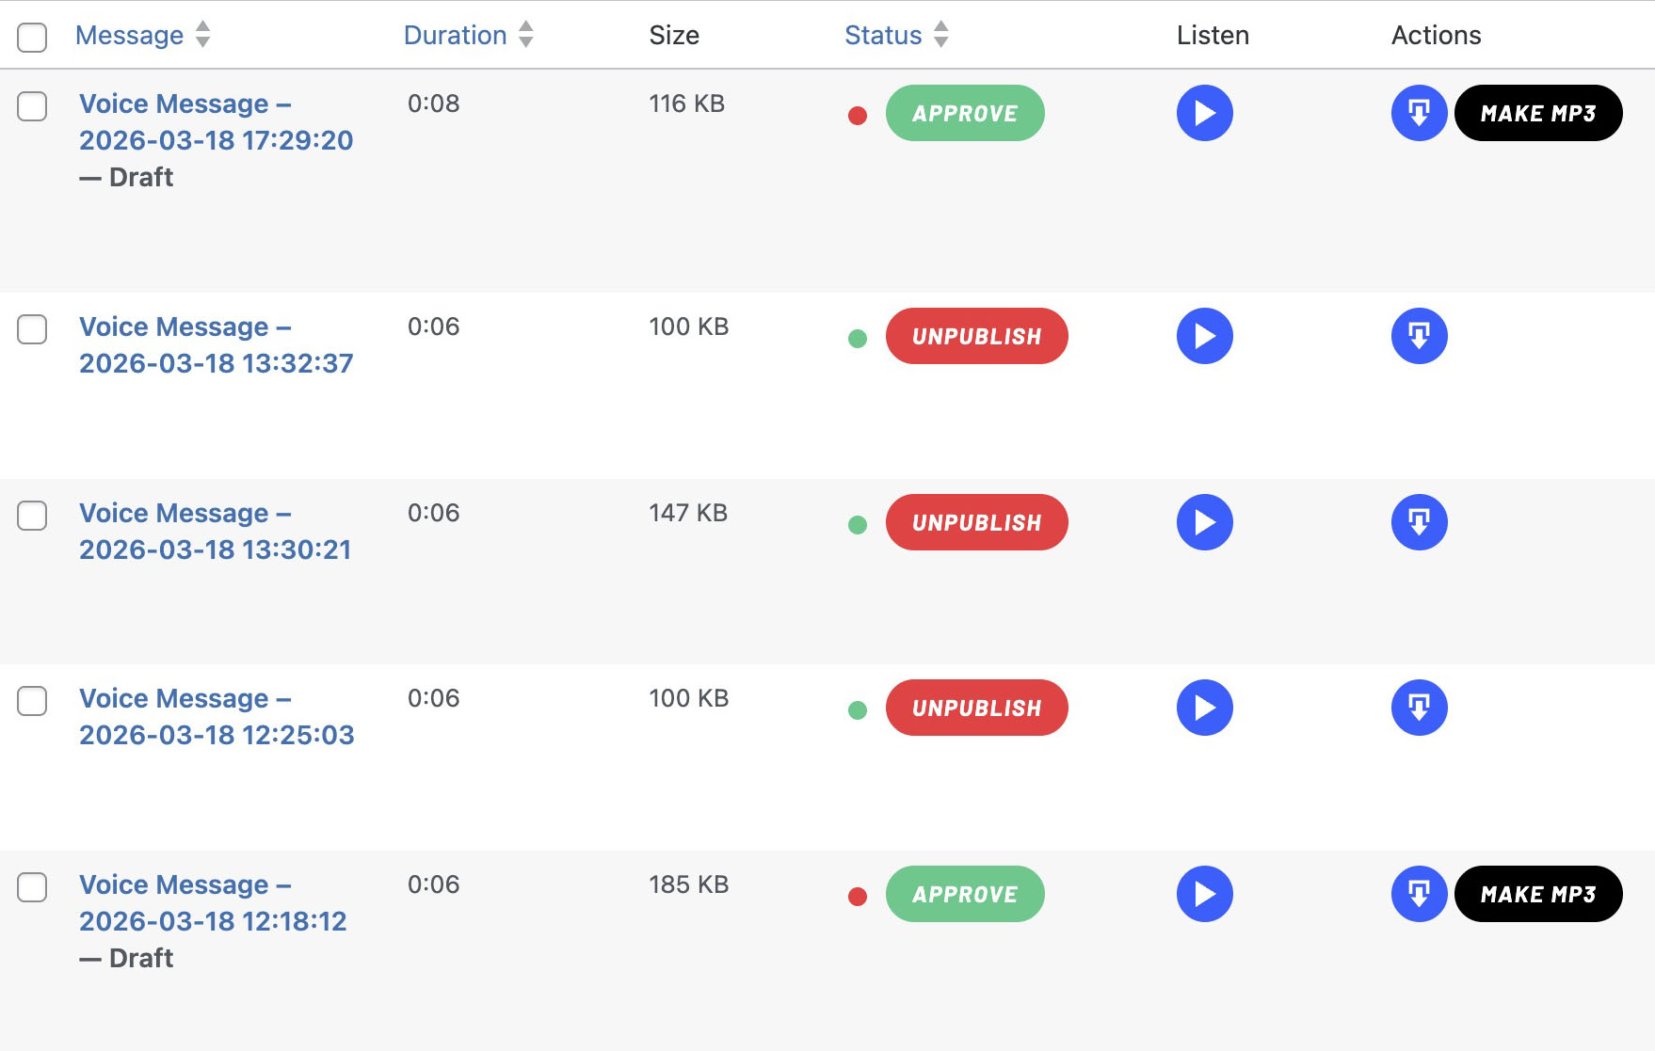Make MP3 for the 12:18:12 message

coord(1537,894)
